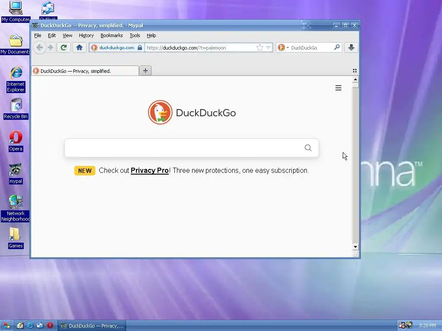442x331 pixels.
Task: Launch Opera from quick launch bar
Action: click(x=50, y=325)
